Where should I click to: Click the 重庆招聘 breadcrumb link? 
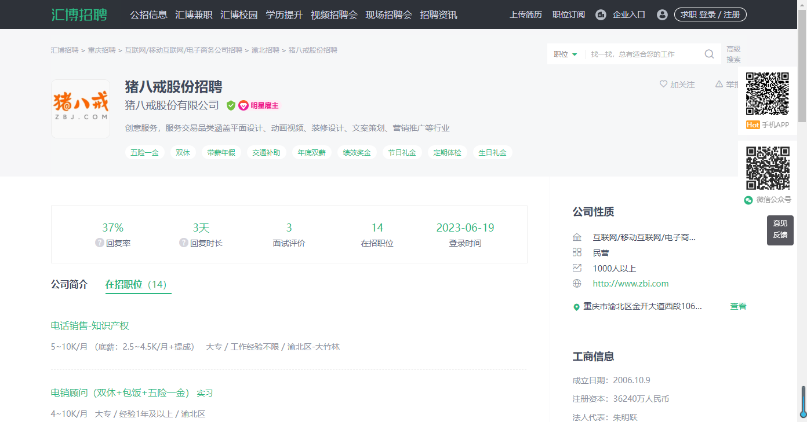pos(102,50)
